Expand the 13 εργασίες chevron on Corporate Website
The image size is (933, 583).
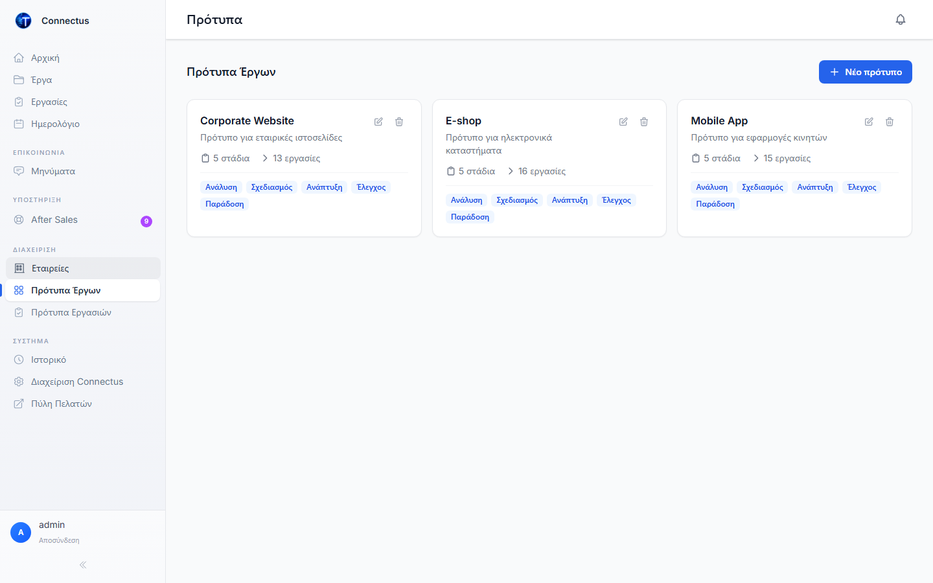265,158
